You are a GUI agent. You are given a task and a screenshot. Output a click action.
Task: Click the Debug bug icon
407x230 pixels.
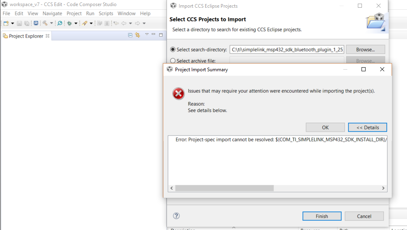tap(69, 23)
